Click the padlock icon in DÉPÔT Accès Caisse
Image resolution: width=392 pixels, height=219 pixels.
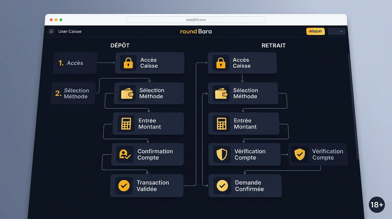128,63
